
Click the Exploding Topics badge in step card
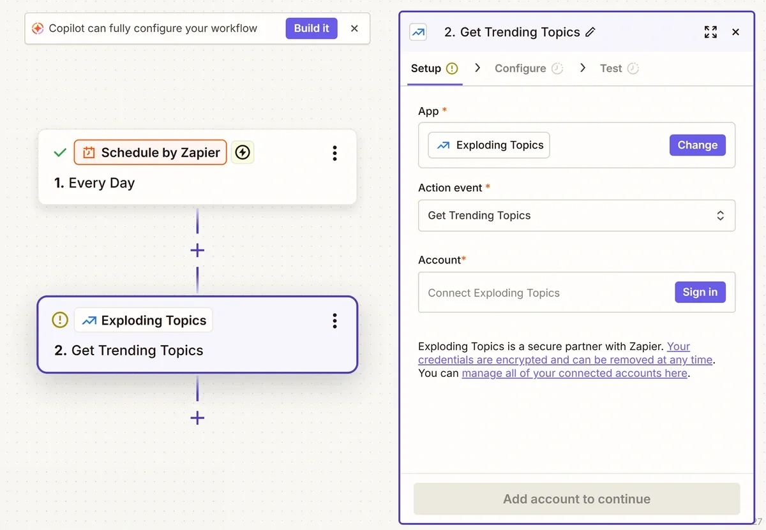tap(144, 320)
